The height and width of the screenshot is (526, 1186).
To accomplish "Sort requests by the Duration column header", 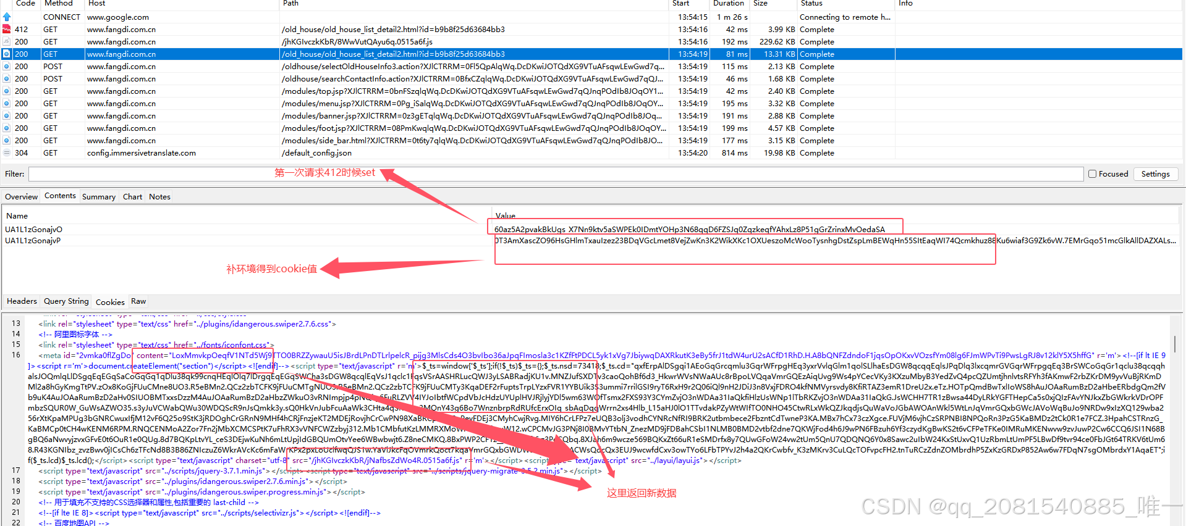I will (x=729, y=4).
